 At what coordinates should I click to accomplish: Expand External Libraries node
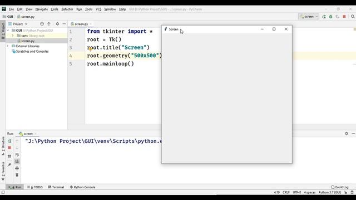(x=8, y=46)
